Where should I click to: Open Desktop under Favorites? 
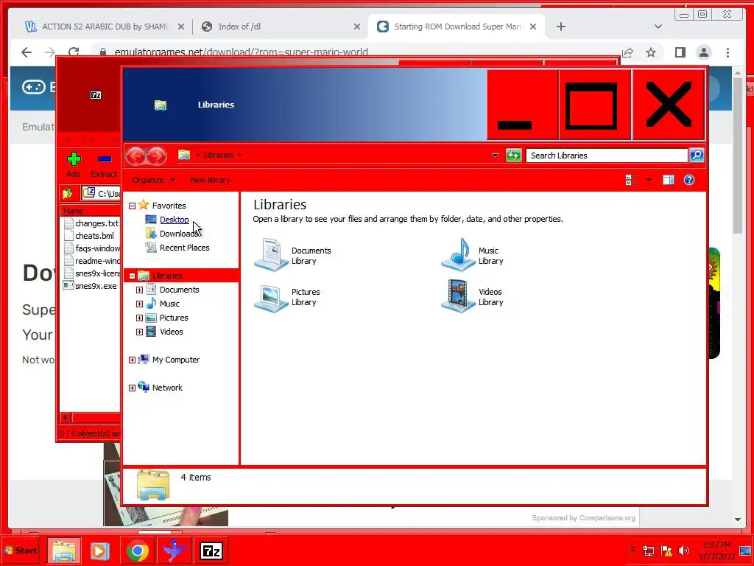coord(174,220)
